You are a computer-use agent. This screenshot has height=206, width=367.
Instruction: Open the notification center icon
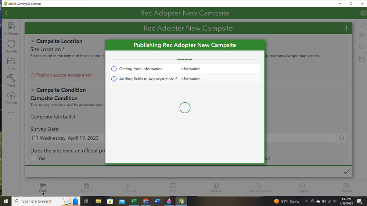tap(360, 201)
